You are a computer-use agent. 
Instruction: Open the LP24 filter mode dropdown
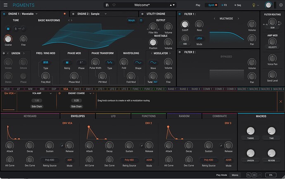[199, 38]
